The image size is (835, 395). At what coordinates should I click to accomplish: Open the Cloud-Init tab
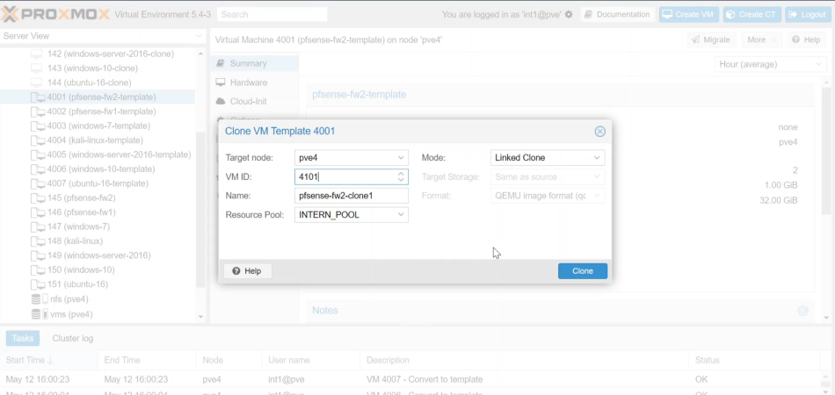(x=255, y=101)
